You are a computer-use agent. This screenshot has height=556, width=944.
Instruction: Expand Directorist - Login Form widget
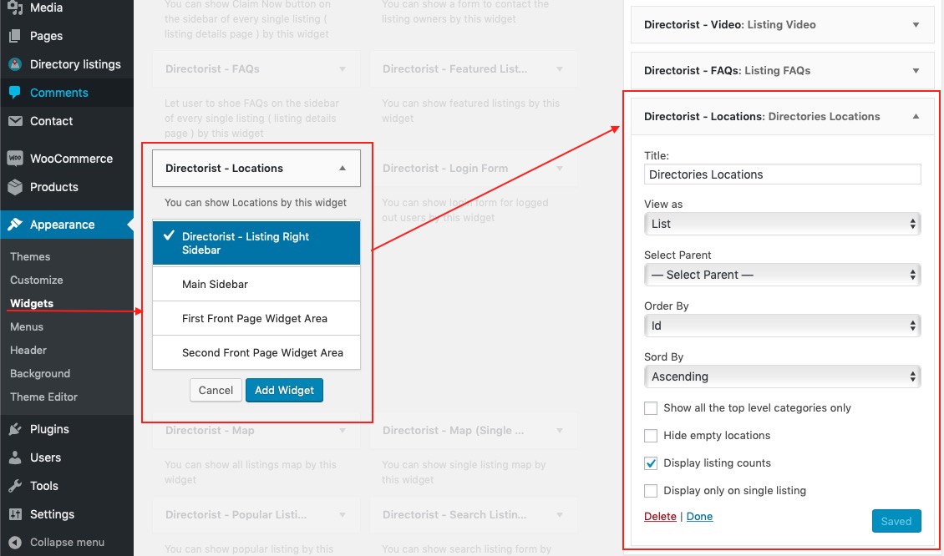560,169
